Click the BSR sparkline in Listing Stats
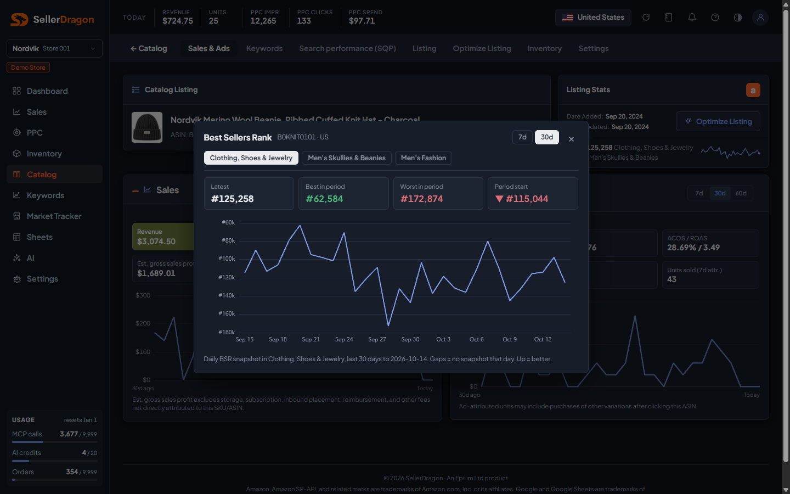This screenshot has width=790, height=494. pos(731,151)
